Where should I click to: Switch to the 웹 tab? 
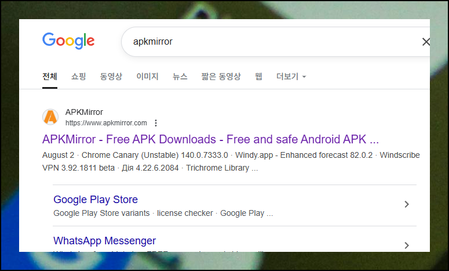(258, 77)
